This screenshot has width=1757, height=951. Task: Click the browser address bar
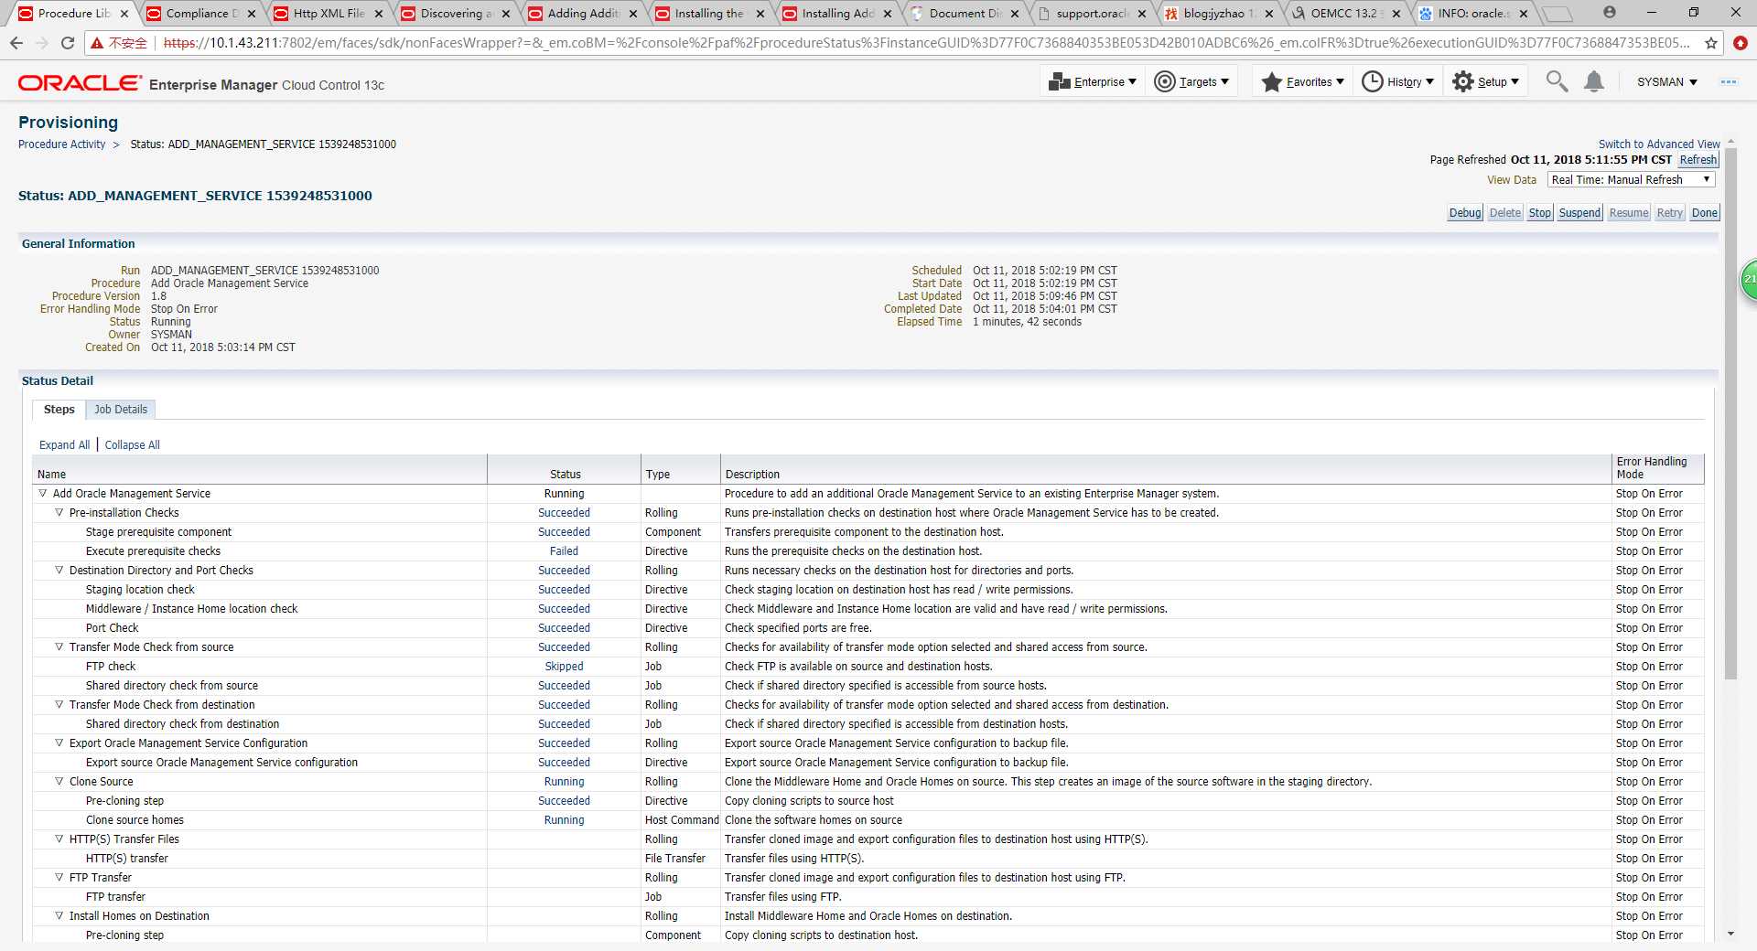[924, 43]
